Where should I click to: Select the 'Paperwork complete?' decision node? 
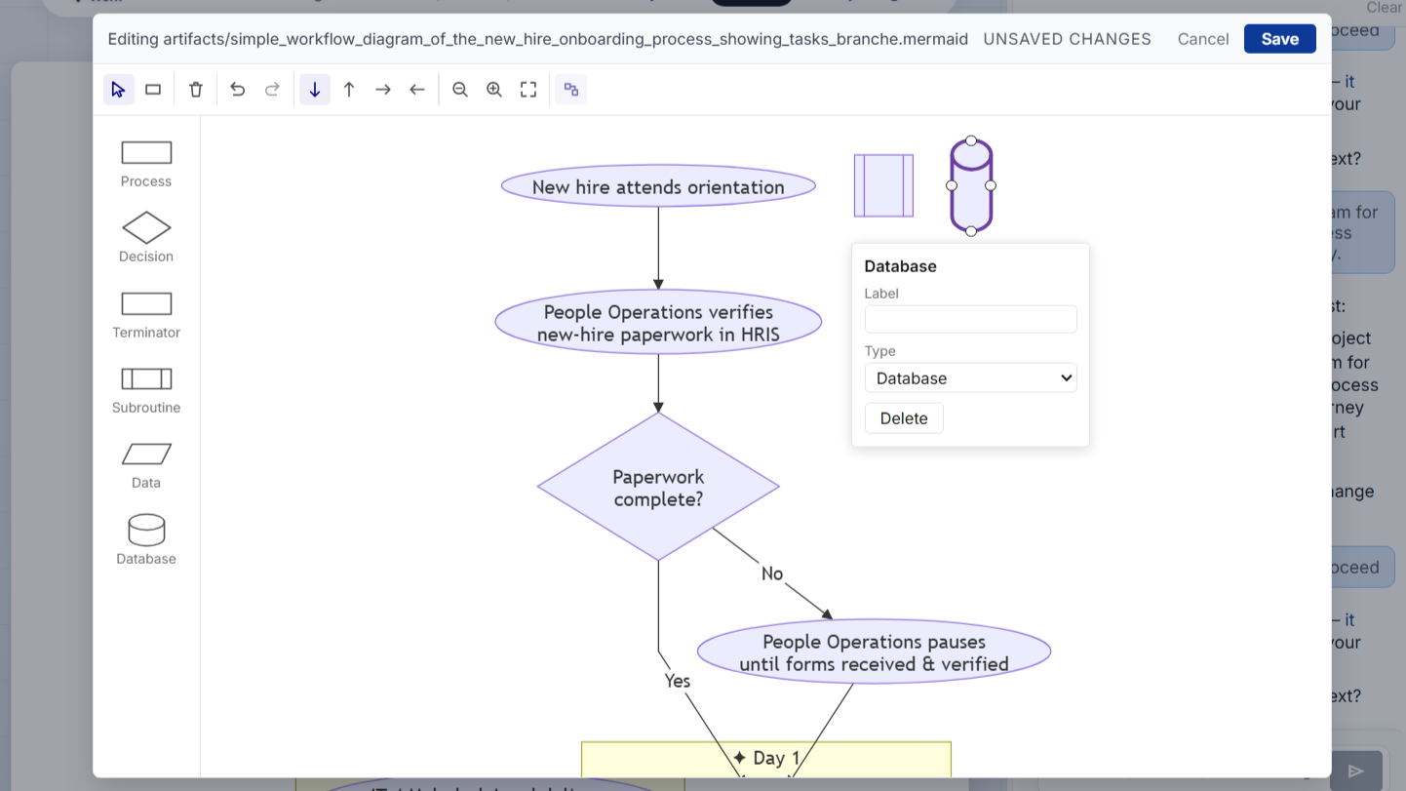[658, 487]
